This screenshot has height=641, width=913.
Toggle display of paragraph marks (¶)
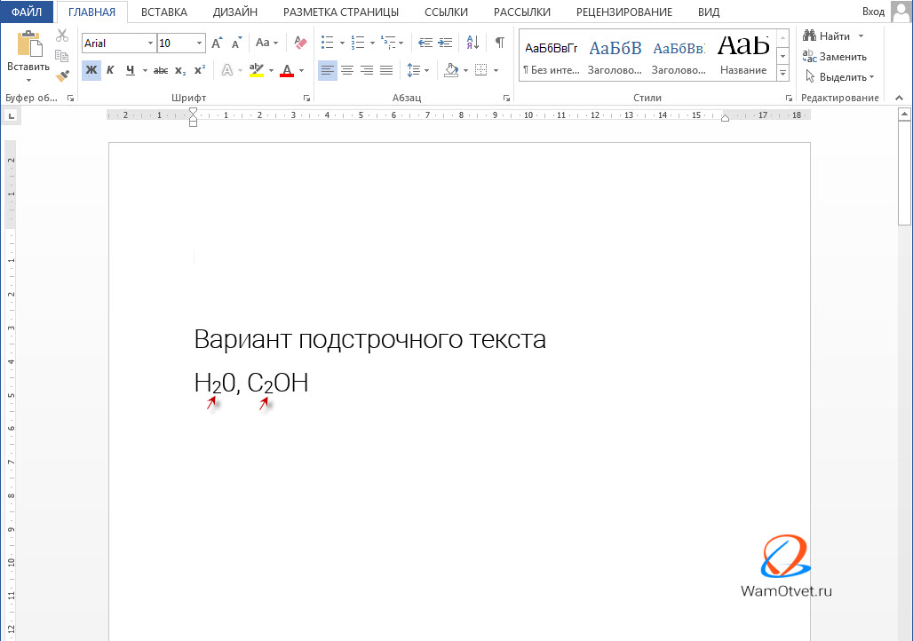coord(499,43)
